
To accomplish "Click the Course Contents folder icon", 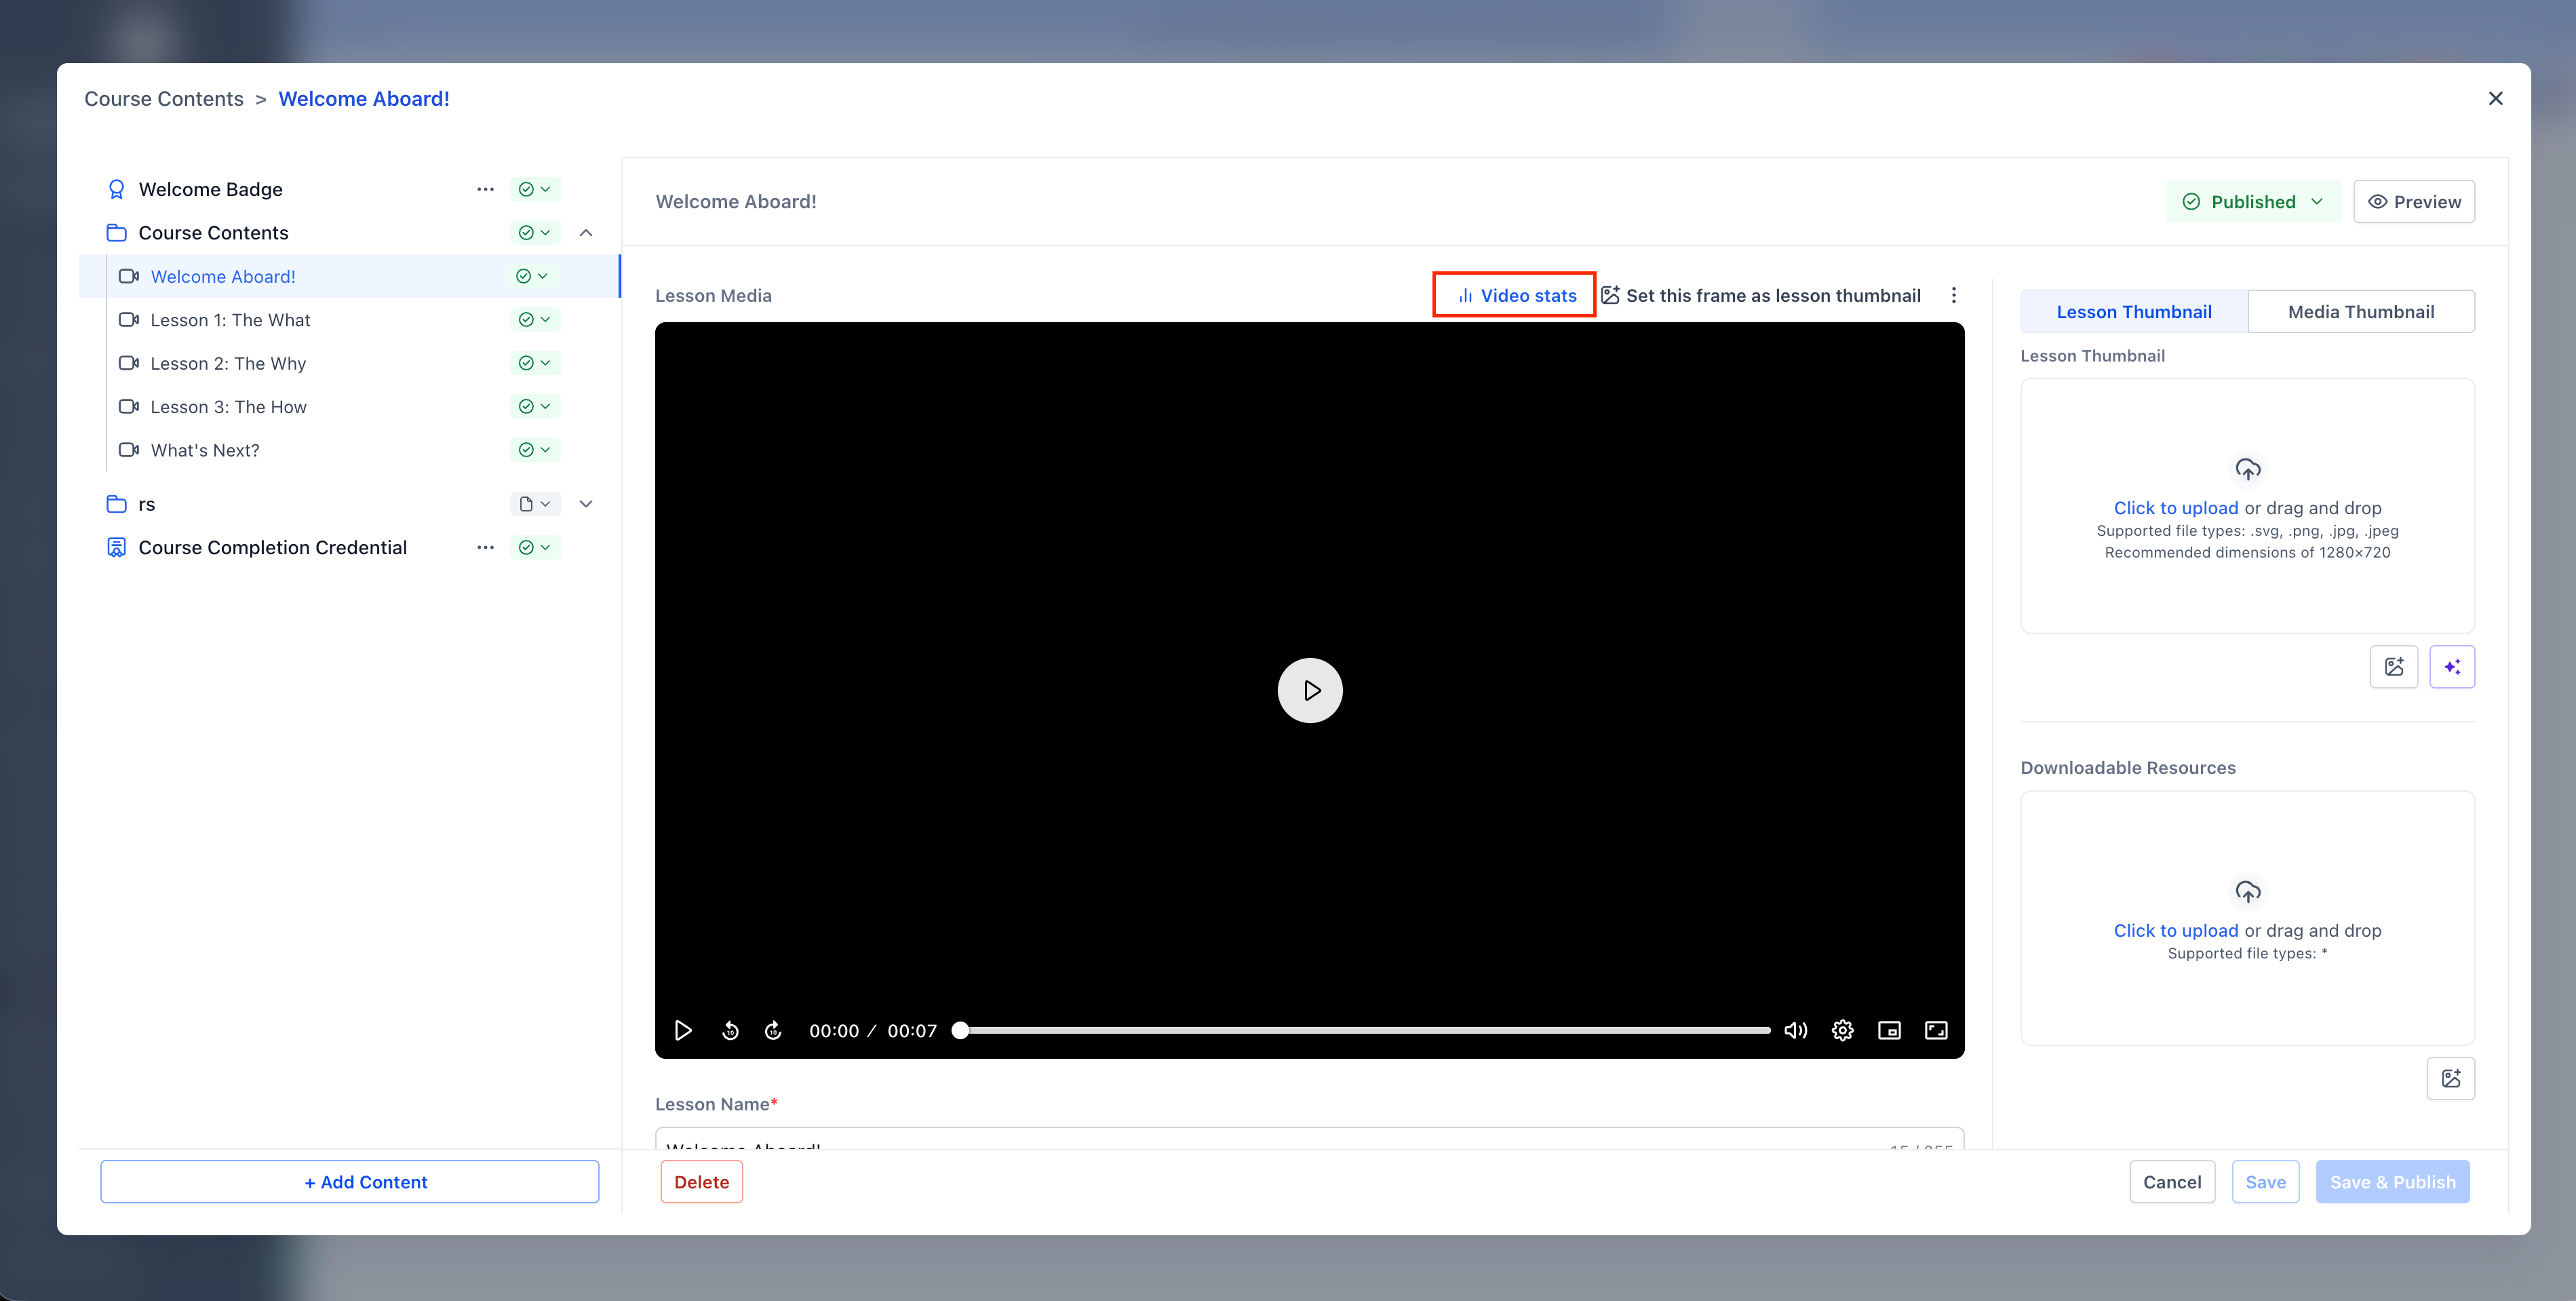I will 116,233.
